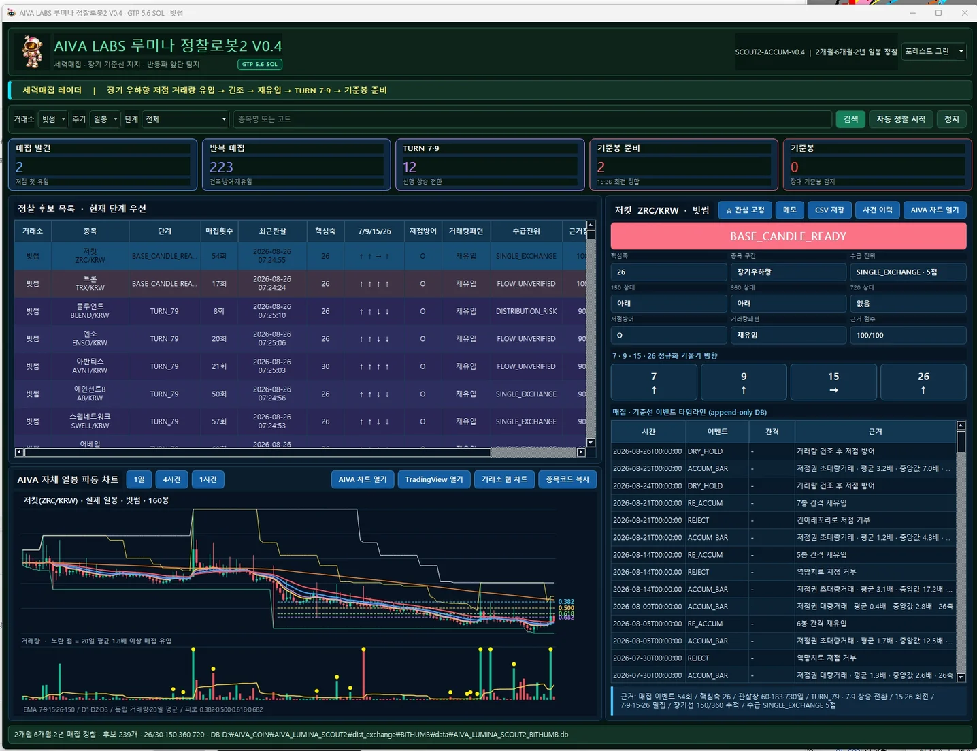Sort the table by 거래소 column header
Image resolution: width=977 pixels, height=751 pixels.
[33, 231]
